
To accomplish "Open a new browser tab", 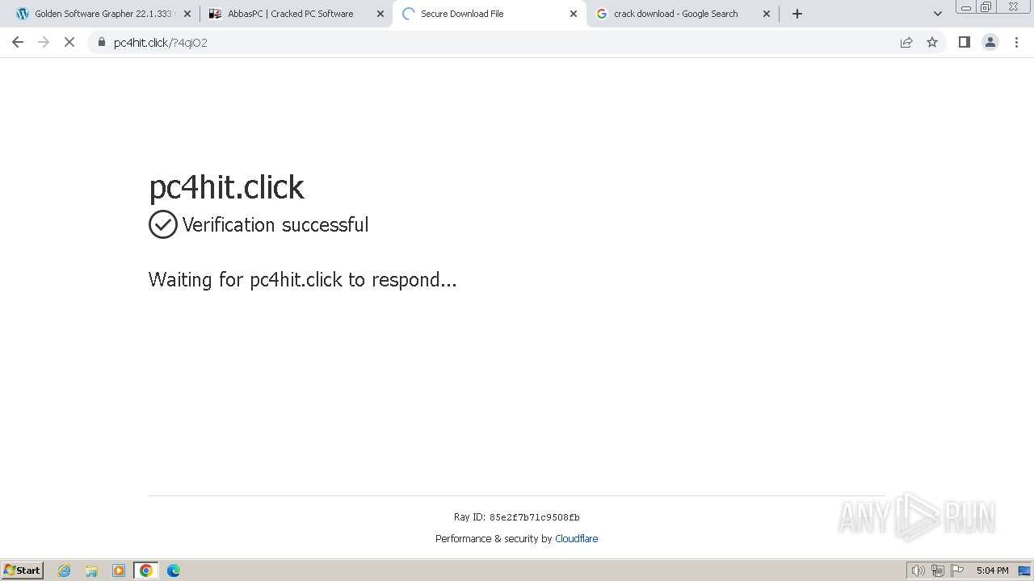I will (797, 14).
